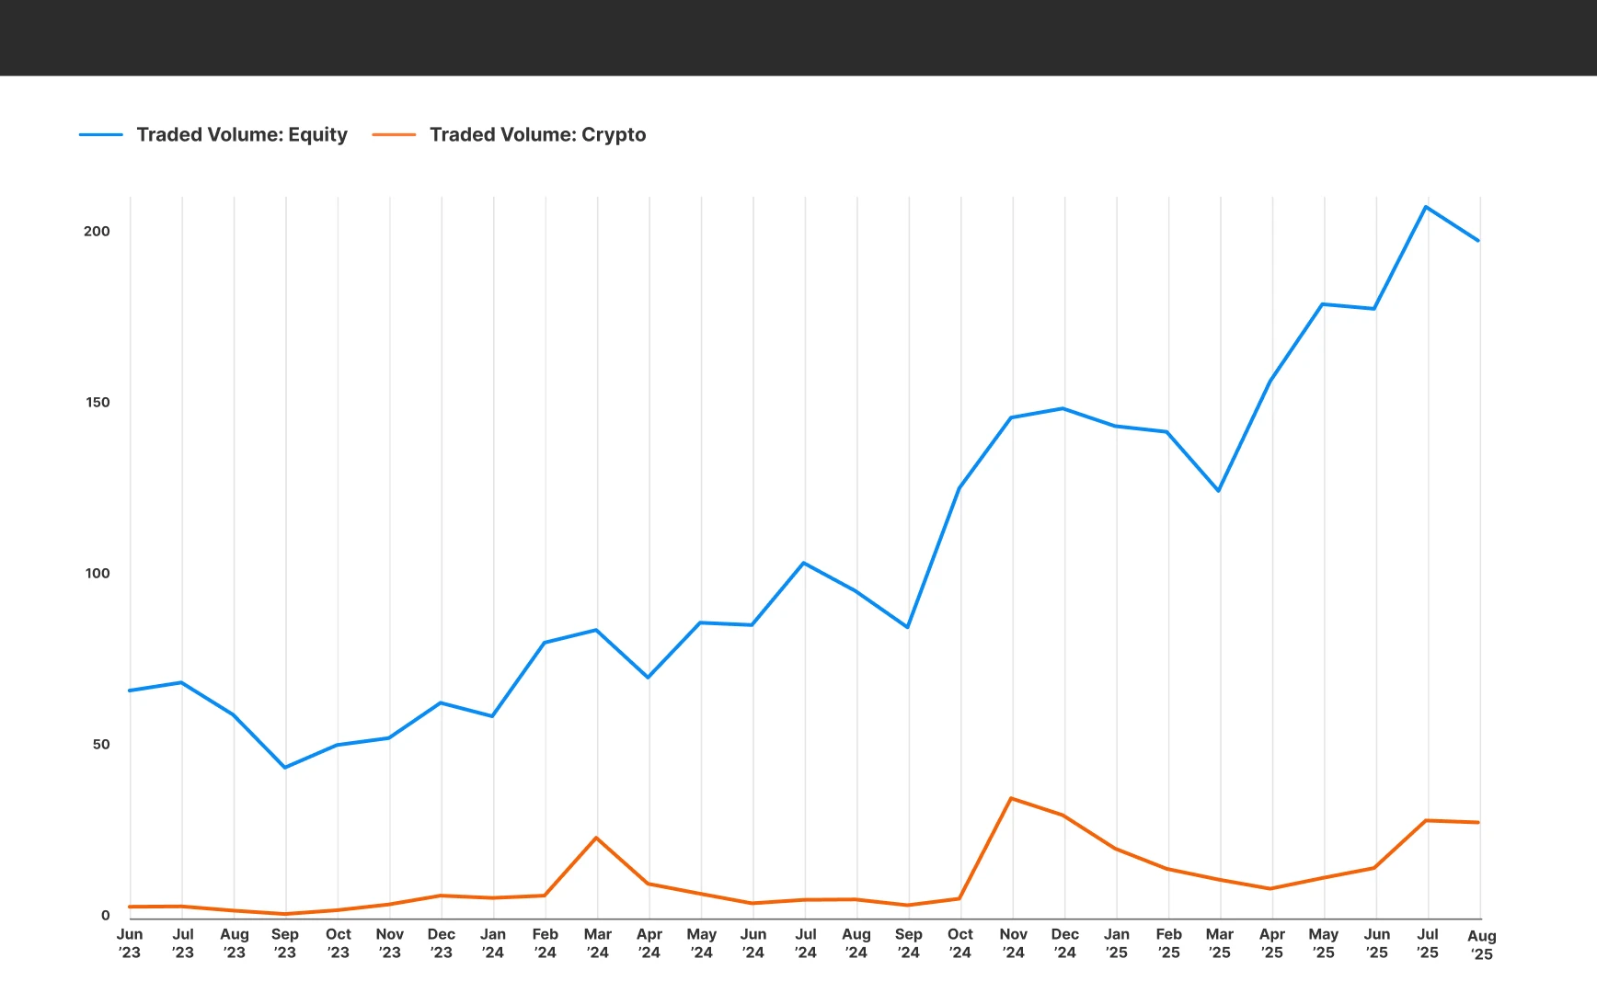Click the Equity data point at Dec '24
The width and height of the screenshot is (1597, 993).
tap(1063, 408)
